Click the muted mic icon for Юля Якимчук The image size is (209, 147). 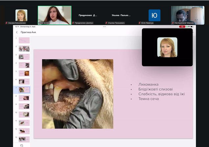pyautogui.click(x=140, y=23)
